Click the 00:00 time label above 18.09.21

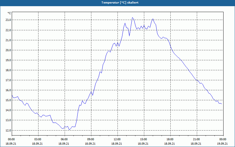point(11,139)
